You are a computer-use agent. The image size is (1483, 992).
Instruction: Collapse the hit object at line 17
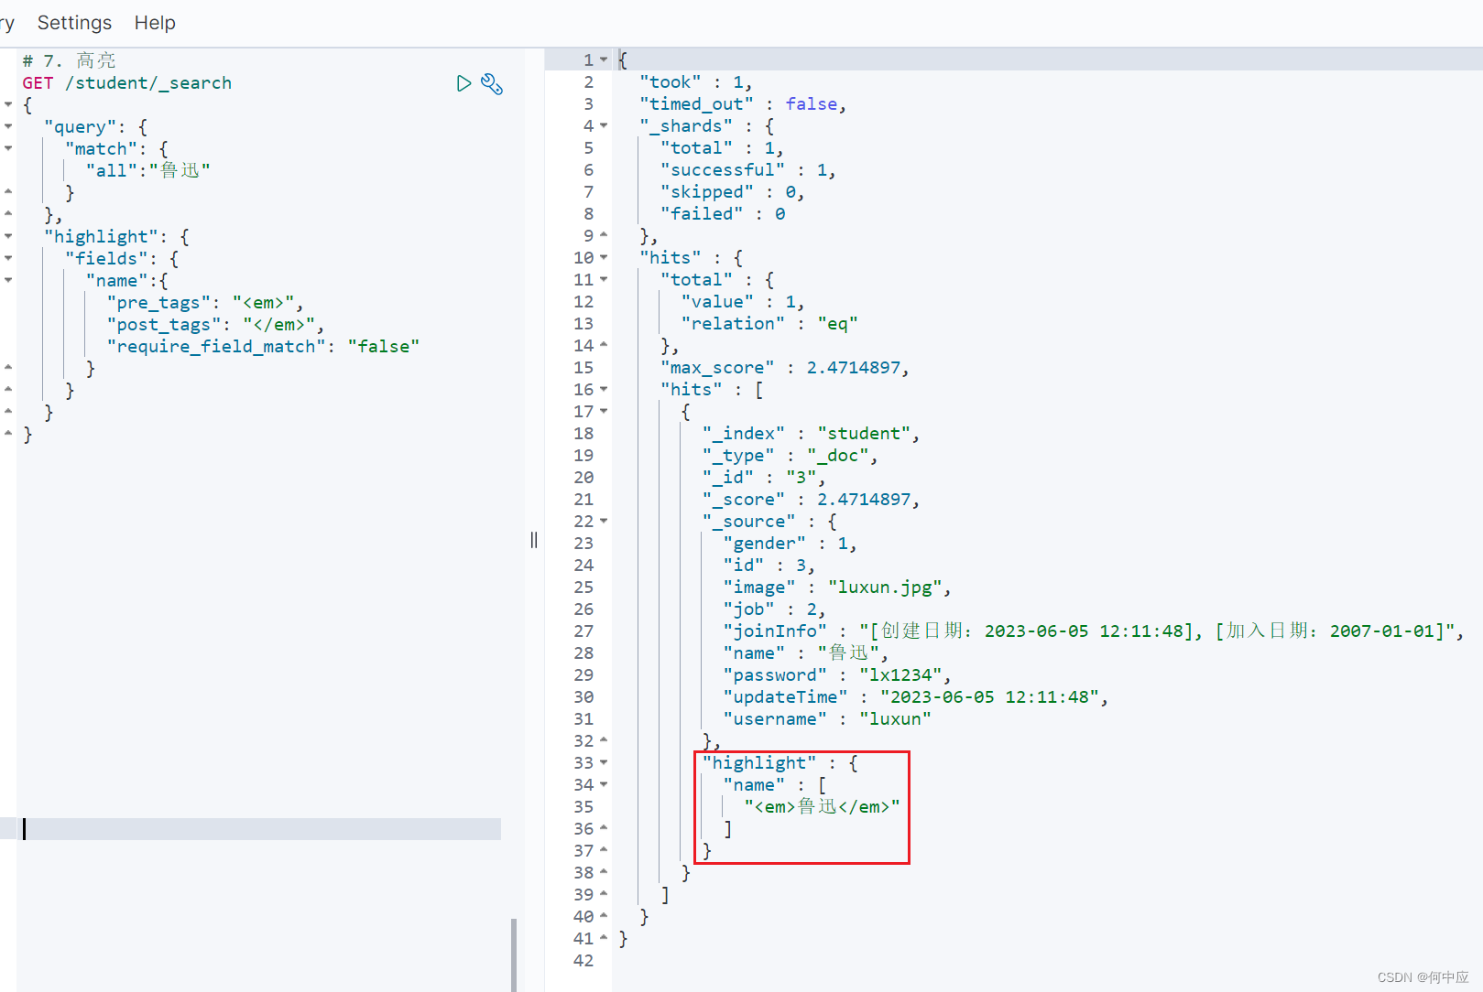604,411
